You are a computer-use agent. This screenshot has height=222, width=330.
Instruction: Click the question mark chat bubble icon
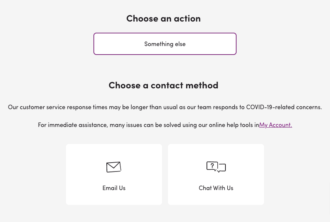(x=213, y=166)
